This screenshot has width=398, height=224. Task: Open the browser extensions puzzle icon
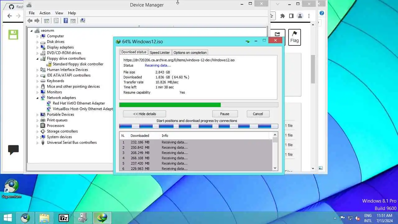(282, 16)
